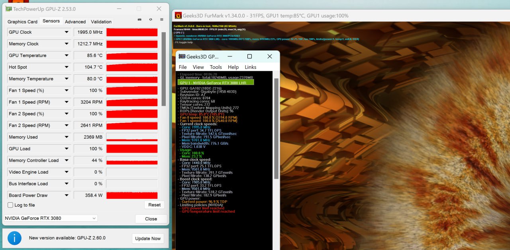Click the Fan 1 Speed value 3204 RPM
This screenshot has height=250, width=510.
pyautogui.click(x=91, y=102)
